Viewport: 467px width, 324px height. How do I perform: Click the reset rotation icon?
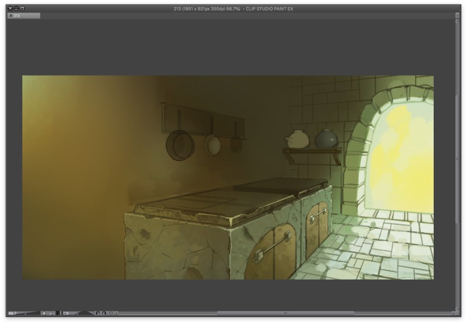coord(111,313)
